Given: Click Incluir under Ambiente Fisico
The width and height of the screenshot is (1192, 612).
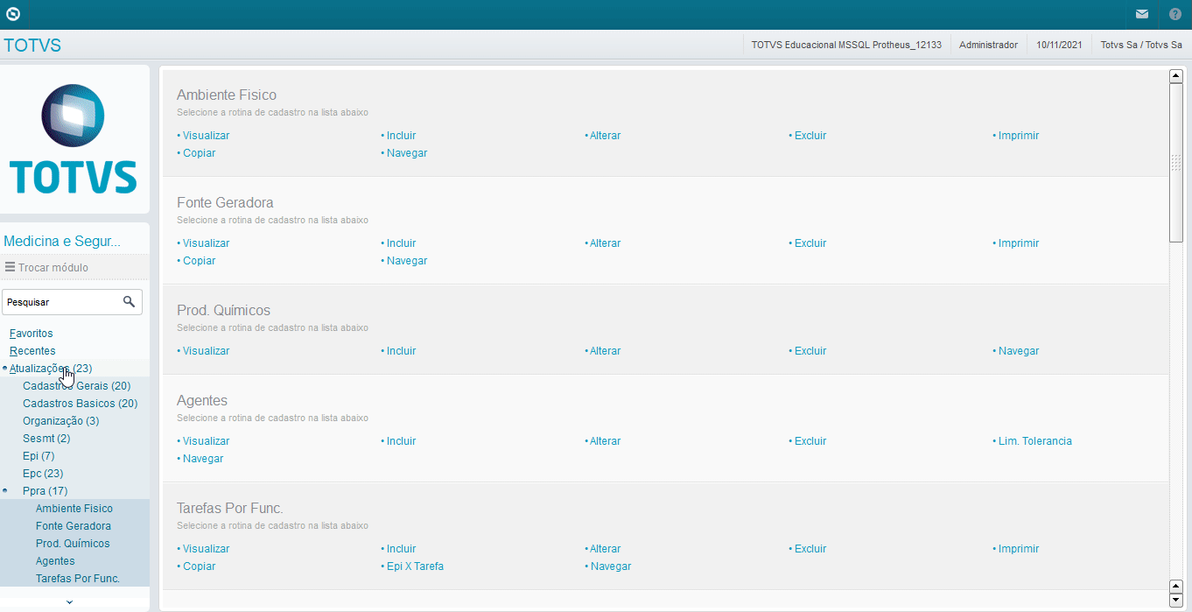Looking at the screenshot, I should [401, 136].
